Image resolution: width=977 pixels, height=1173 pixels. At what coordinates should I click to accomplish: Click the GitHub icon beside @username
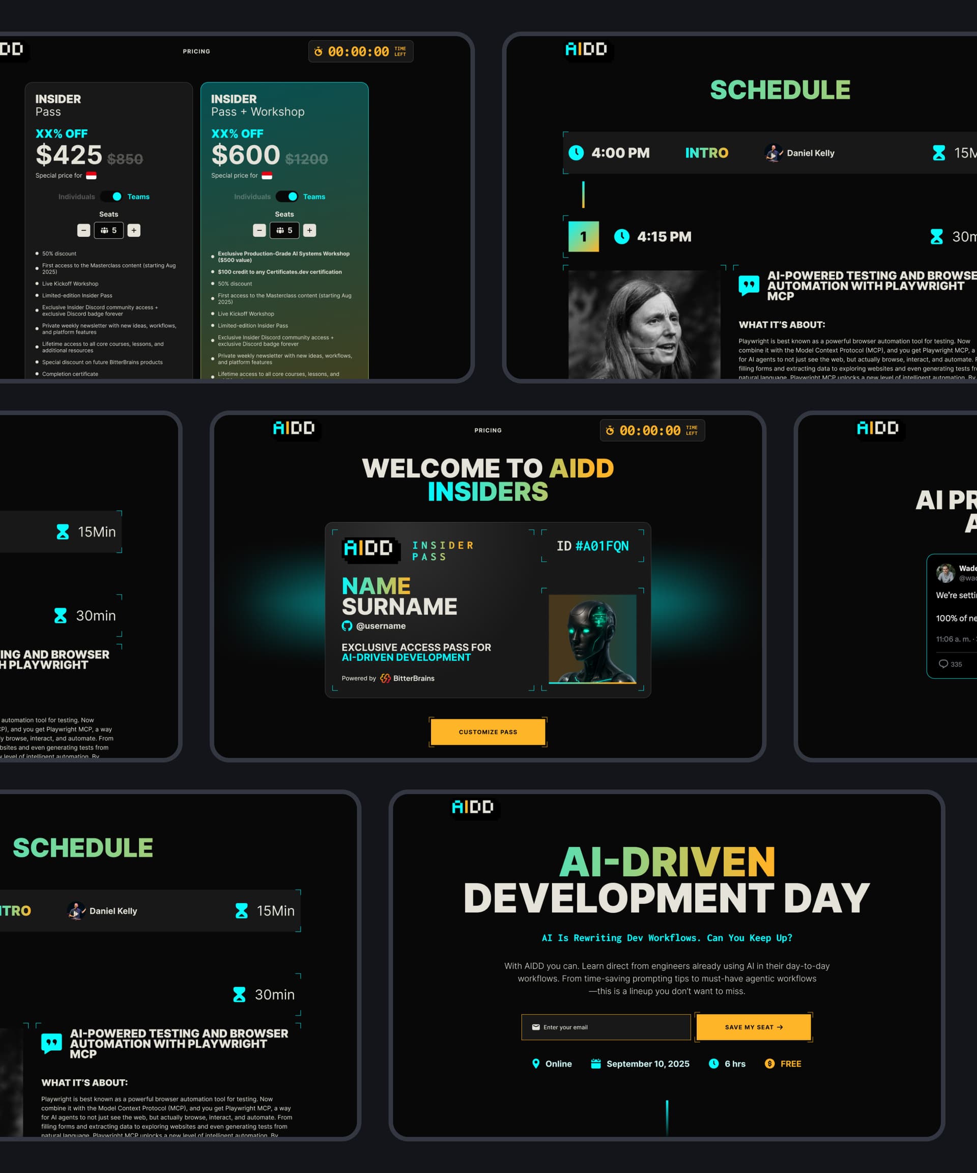point(347,626)
